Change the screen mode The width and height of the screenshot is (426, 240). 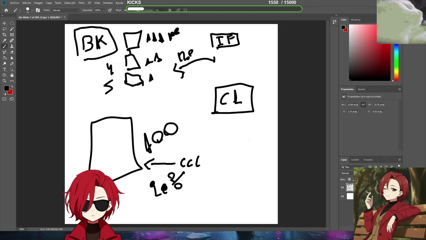click(12, 99)
